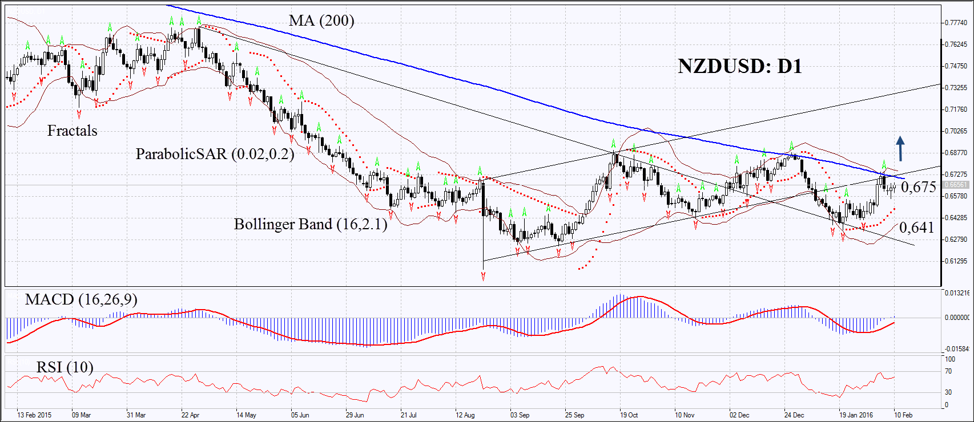The image size is (974, 422).
Task: Click the 0.71760 price axis value
Action: (x=956, y=109)
